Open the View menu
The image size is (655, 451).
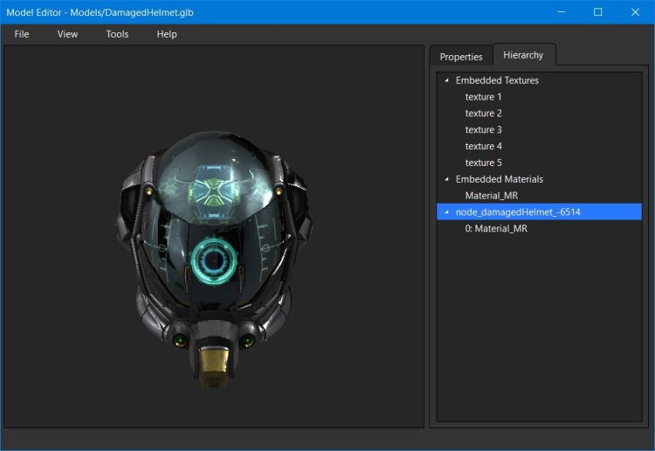pyautogui.click(x=67, y=34)
